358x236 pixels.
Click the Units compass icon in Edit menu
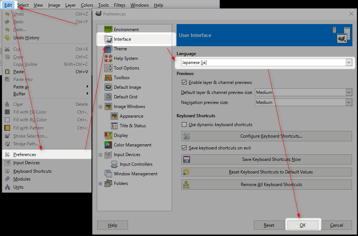[7, 187]
